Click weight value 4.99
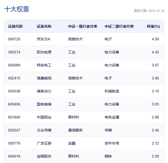 pos(155,39)
